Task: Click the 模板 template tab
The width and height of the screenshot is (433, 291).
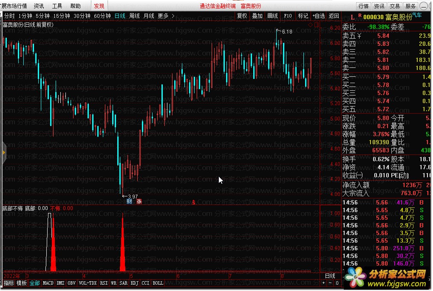Action: pyautogui.click(x=22, y=283)
